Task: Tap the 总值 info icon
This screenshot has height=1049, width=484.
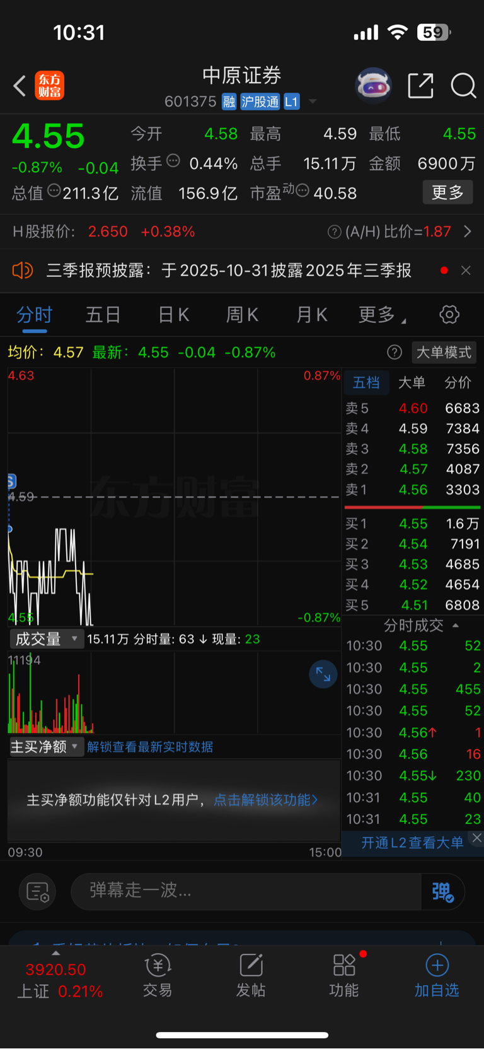Action: (x=54, y=190)
